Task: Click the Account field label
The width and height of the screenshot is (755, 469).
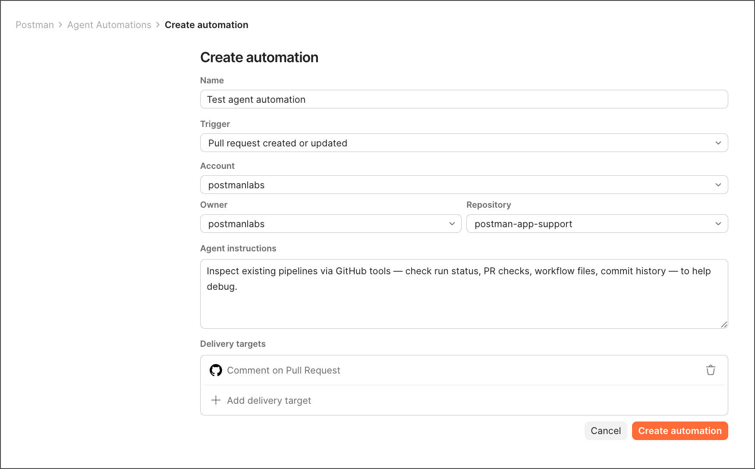Action: click(217, 166)
